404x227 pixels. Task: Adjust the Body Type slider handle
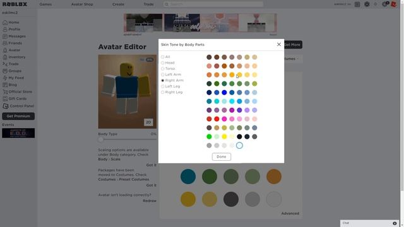(101, 139)
